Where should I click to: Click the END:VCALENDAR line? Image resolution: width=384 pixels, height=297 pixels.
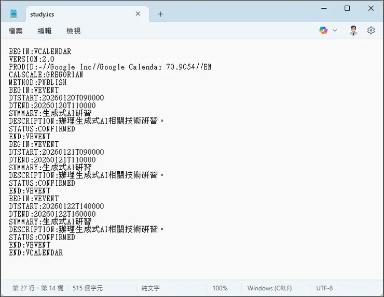pyautogui.click(x=36, y=253)
